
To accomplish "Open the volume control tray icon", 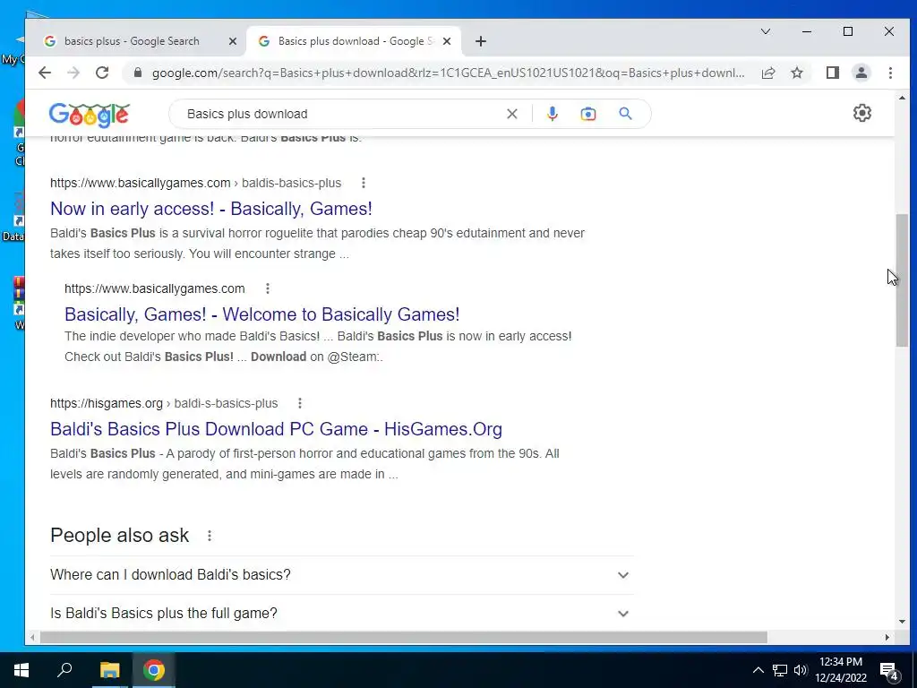I will click(801, 670).
